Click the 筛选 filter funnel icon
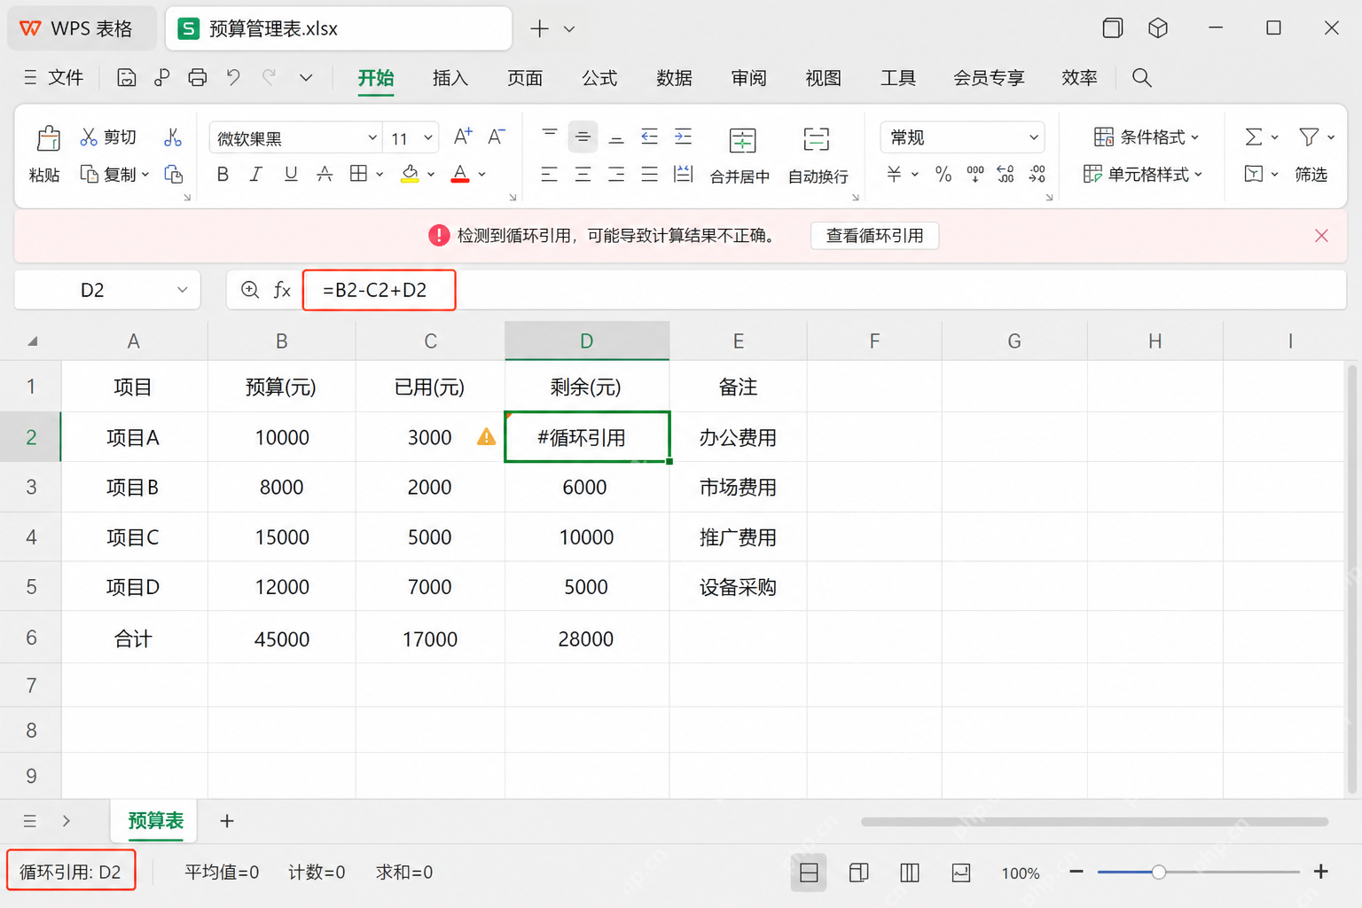Viewport: 1362px width, 908px height. [x=1309, y=137]
